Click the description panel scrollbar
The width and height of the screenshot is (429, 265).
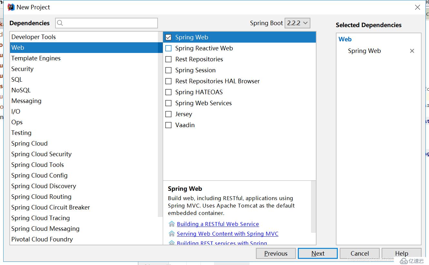pos(313,207)
